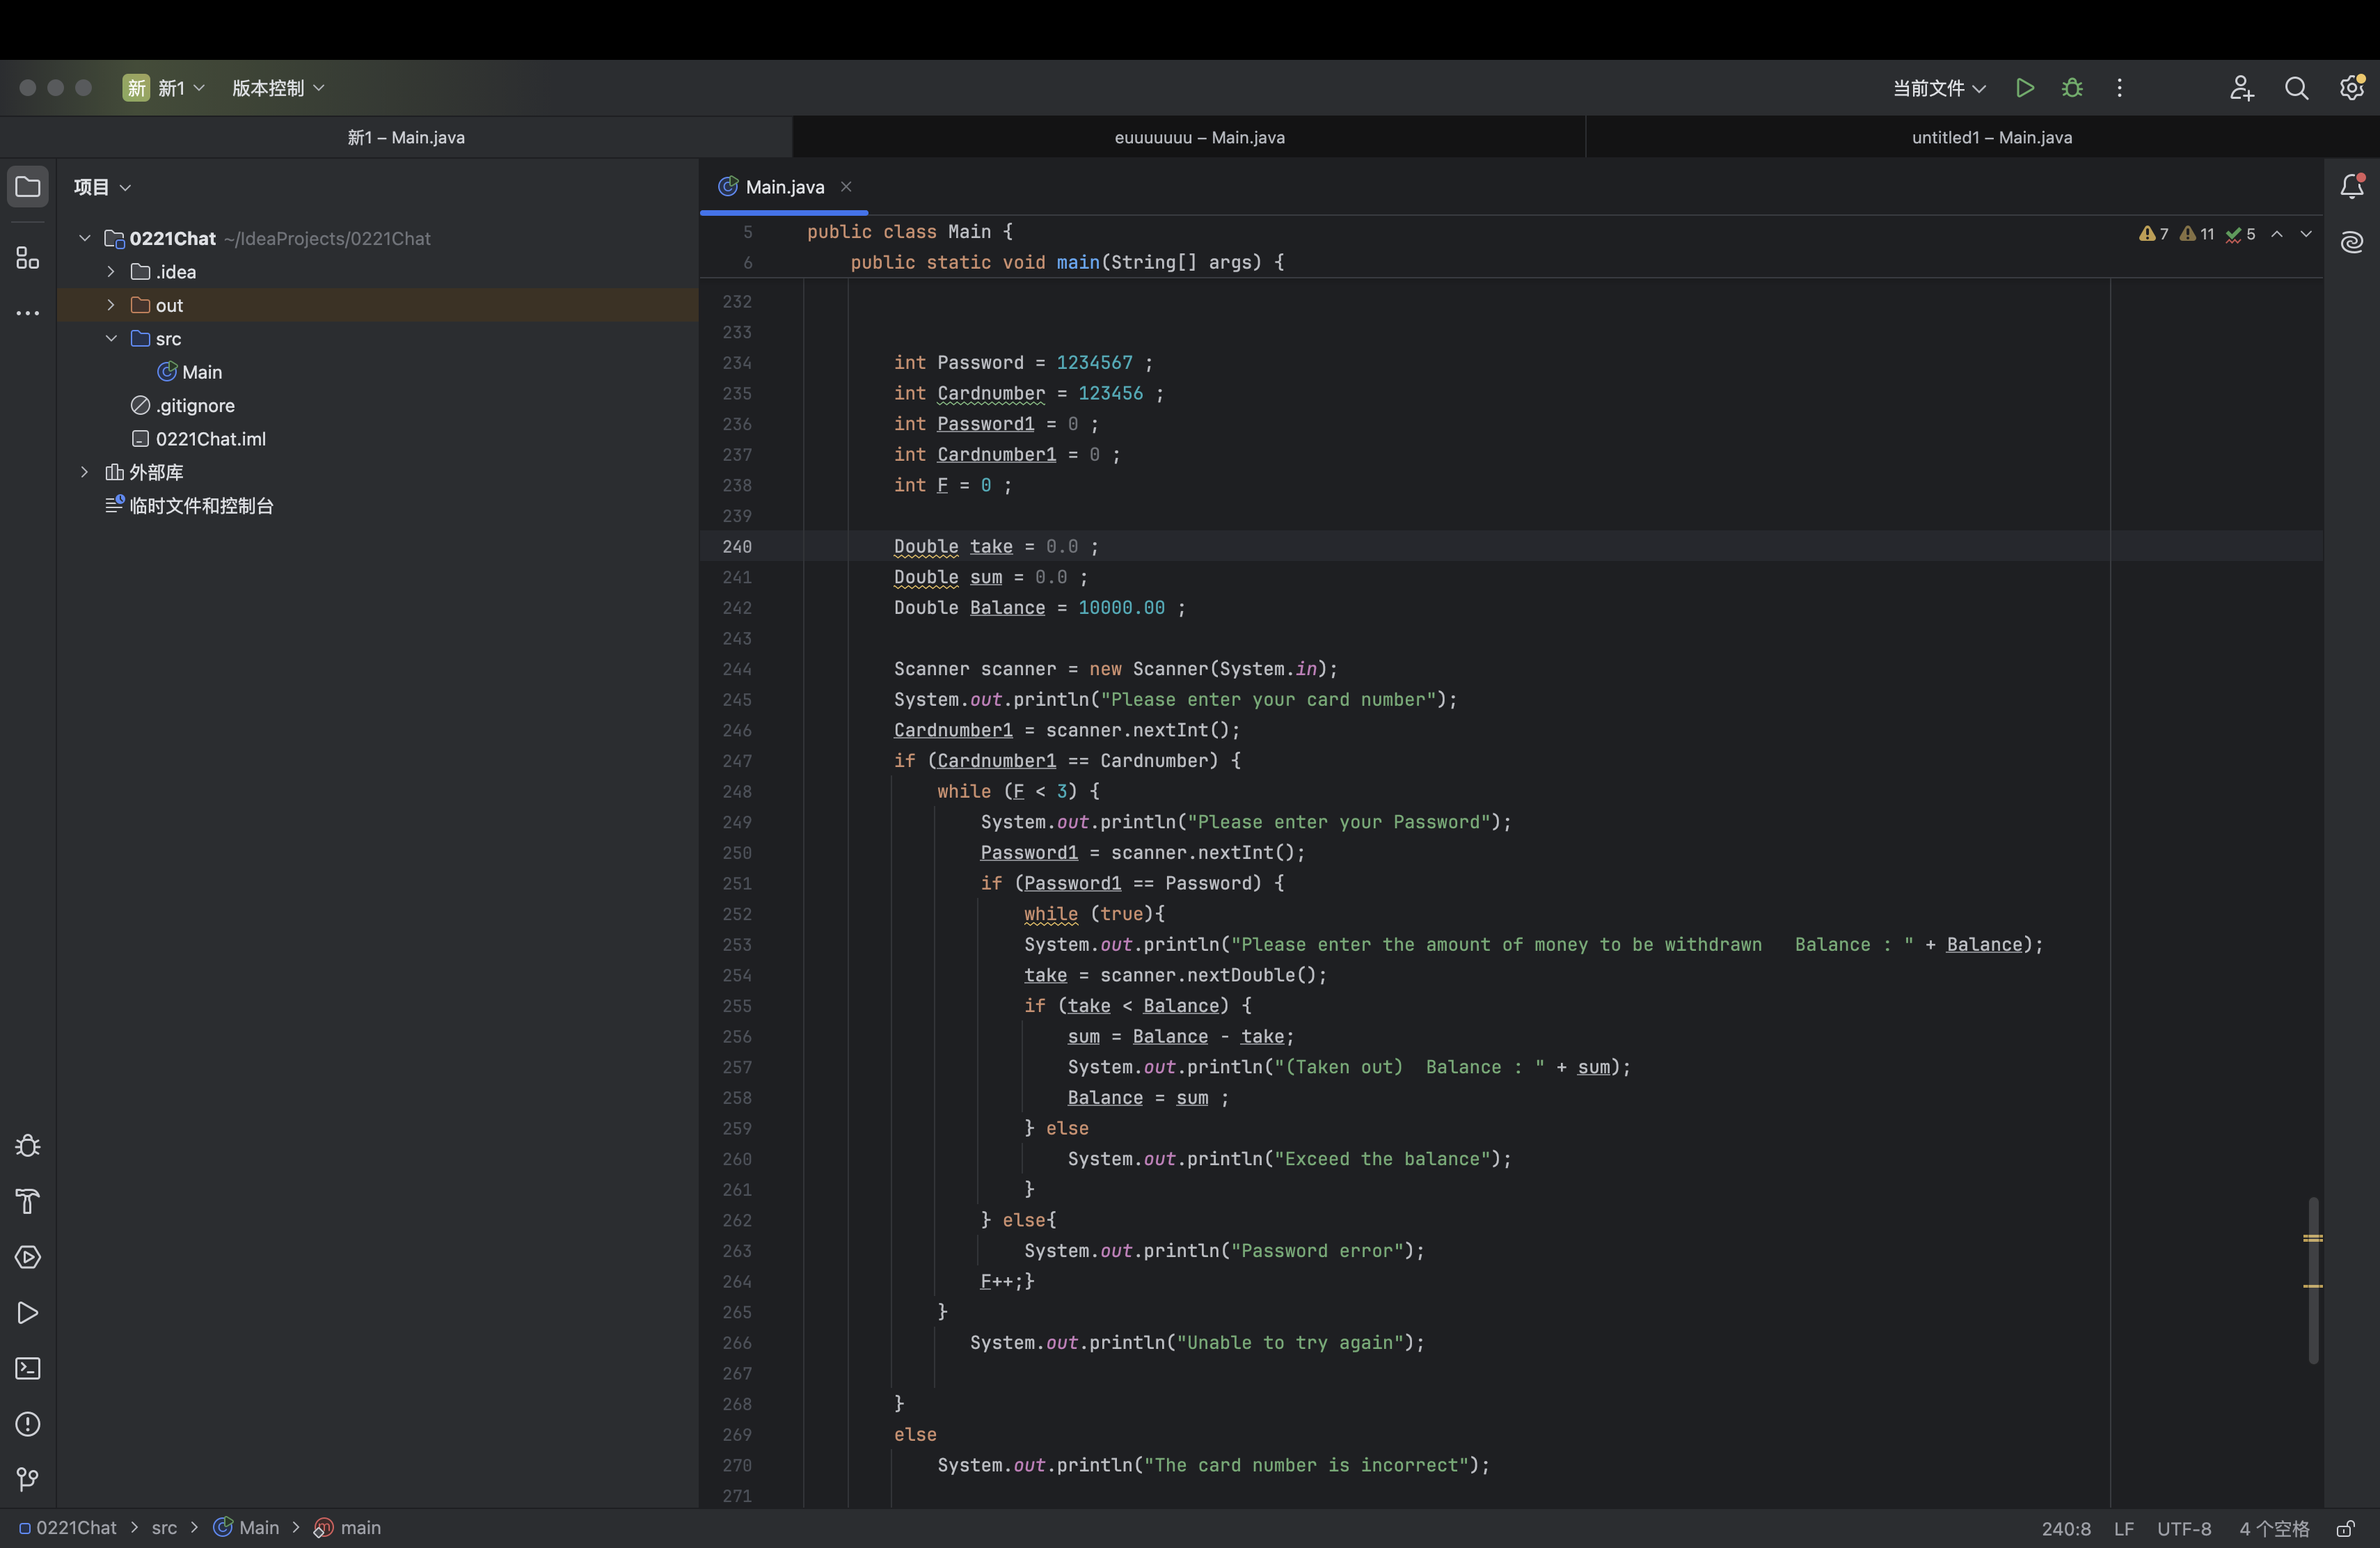Switch to untitled1 – Main.java window tab

(1991, 137)
